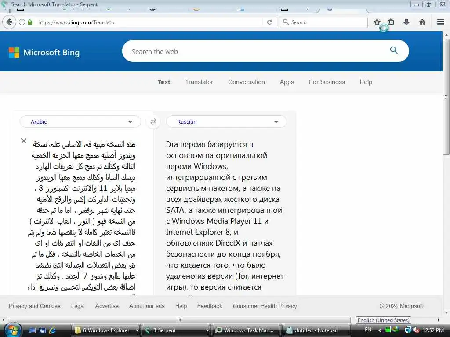The height and width of the screenshot is (337, 450).
Task: Click the vertical scrollbar down arrow
Action: click(x=446, y=312)
